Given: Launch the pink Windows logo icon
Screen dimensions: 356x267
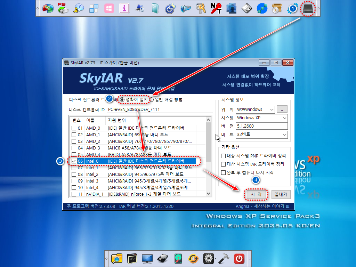Looking at the screenshot, I should coord(109,9).
